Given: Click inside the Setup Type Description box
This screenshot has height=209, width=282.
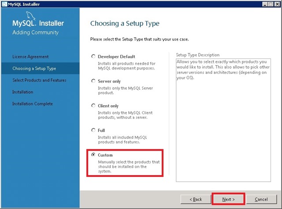Looking at the screenshot, I should pyautogui.click(x=223, y=120).
